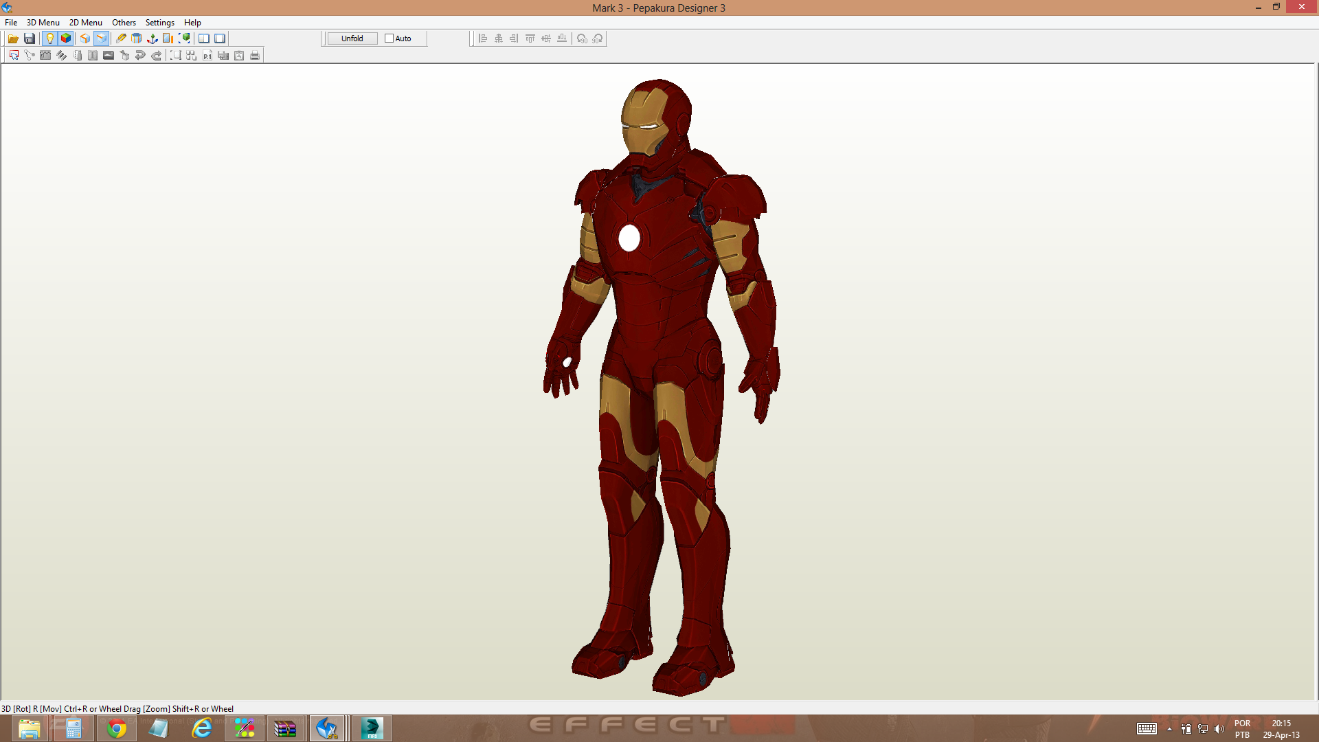The width and height of the screenshot is (1319, 742).
Task: Select the insert image tool
Action: pos(109,56)
